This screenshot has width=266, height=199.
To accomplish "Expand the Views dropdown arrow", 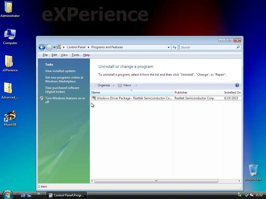I will (x=135, y=86).
